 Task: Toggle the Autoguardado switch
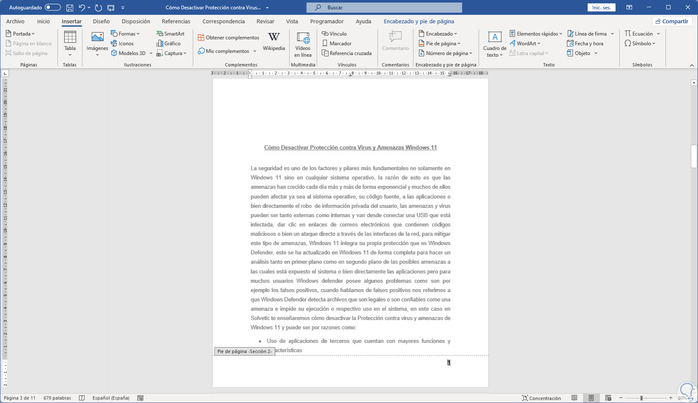(53, 8)
